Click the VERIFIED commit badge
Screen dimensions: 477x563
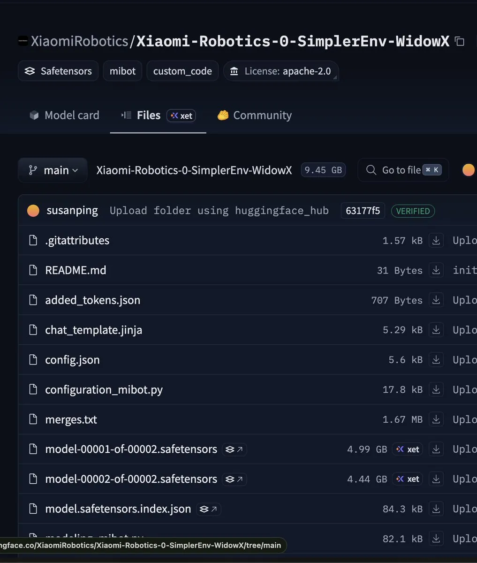413,211
